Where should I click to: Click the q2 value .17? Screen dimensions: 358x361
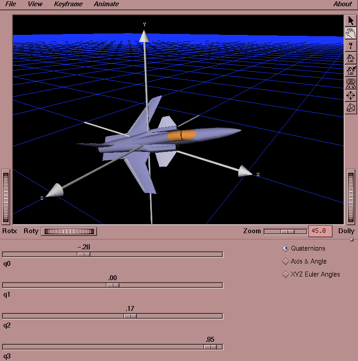(x=130, y=309)
